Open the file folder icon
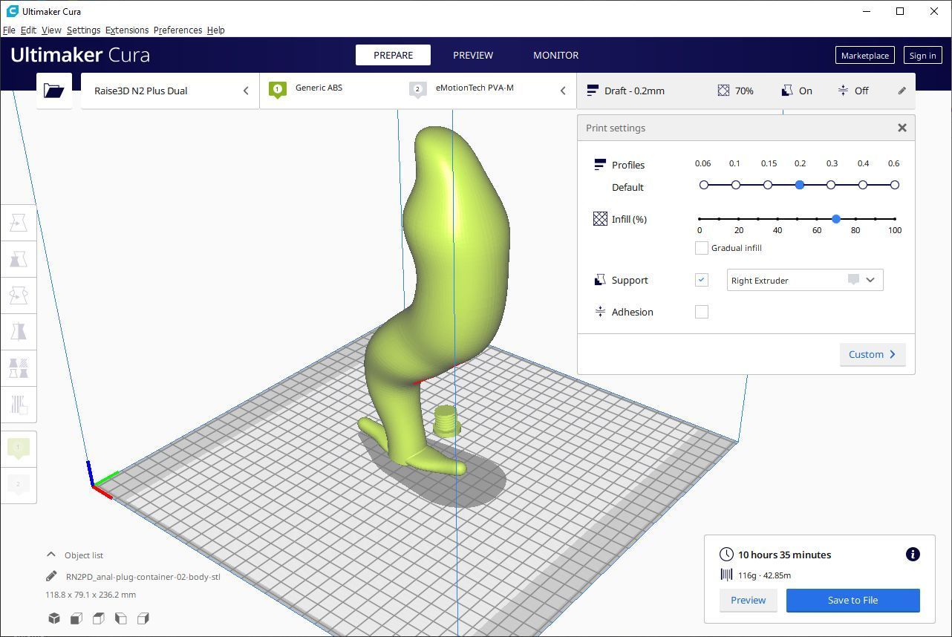Screen dimensions: 952x637 [x=53, y=91]
